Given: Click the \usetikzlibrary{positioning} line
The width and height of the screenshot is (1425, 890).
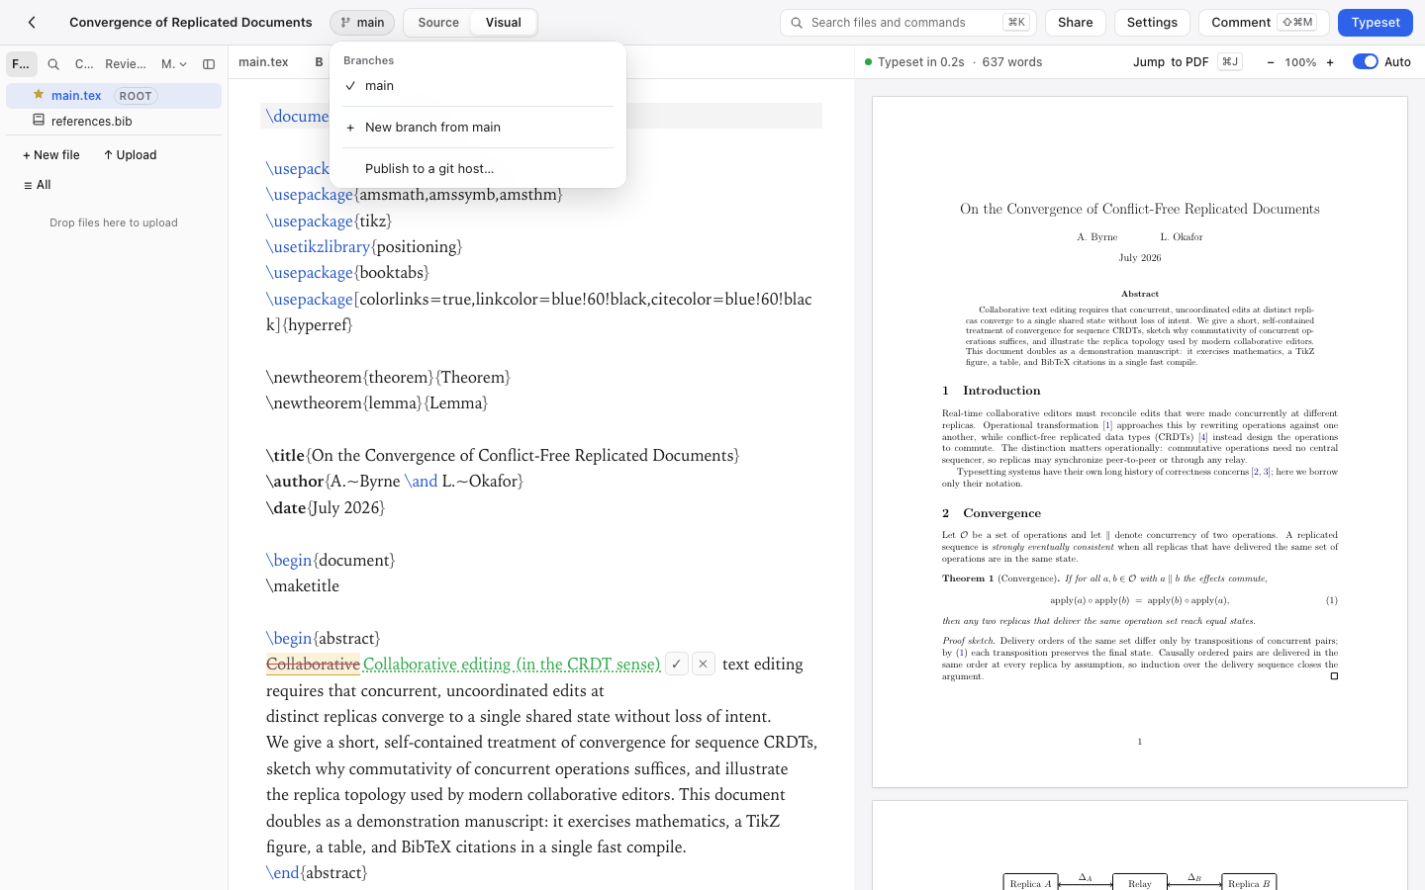Looking at the screenshot, I should point(364,246).
